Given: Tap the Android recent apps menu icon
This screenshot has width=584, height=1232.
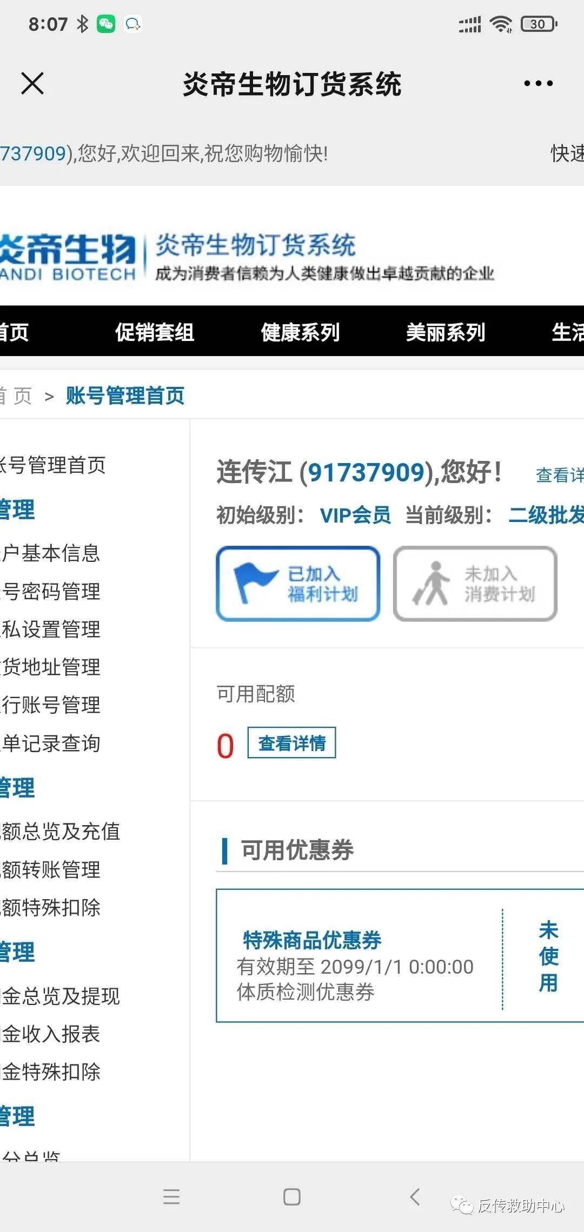Looking at the screenshot, I should [171, 1197].
